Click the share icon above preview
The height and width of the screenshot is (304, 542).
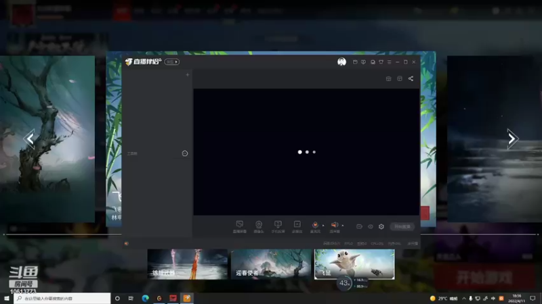(411, 78)
